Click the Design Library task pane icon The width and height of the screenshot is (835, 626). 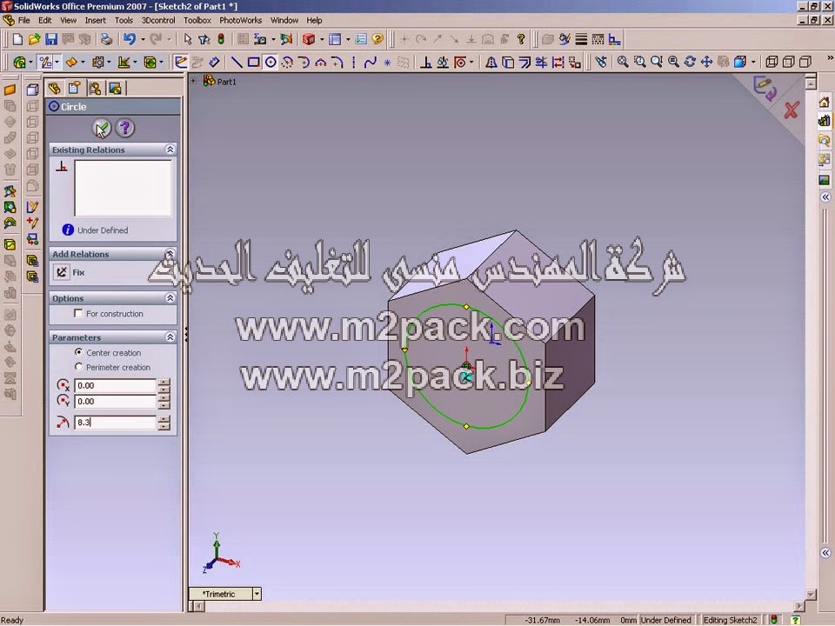(825, 121)
